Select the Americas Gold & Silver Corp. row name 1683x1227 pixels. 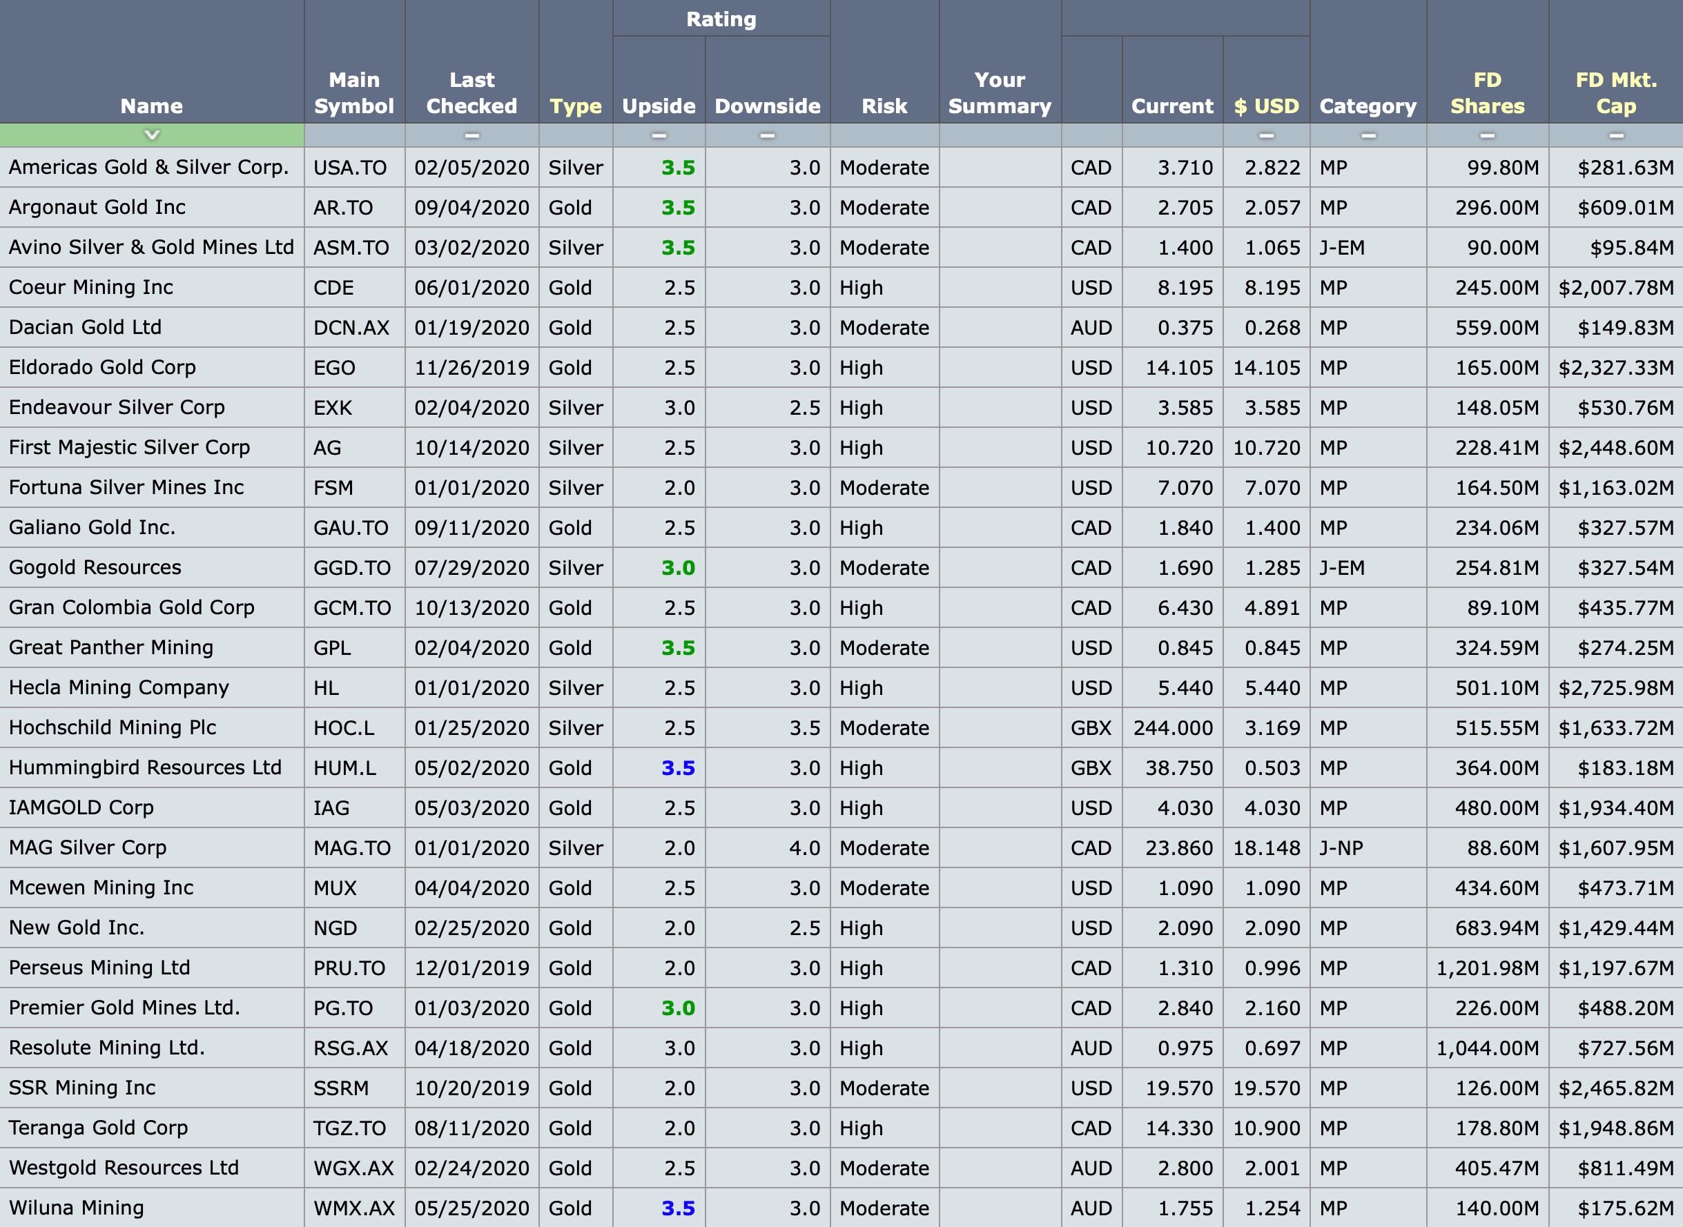click(x=148, y=167)
